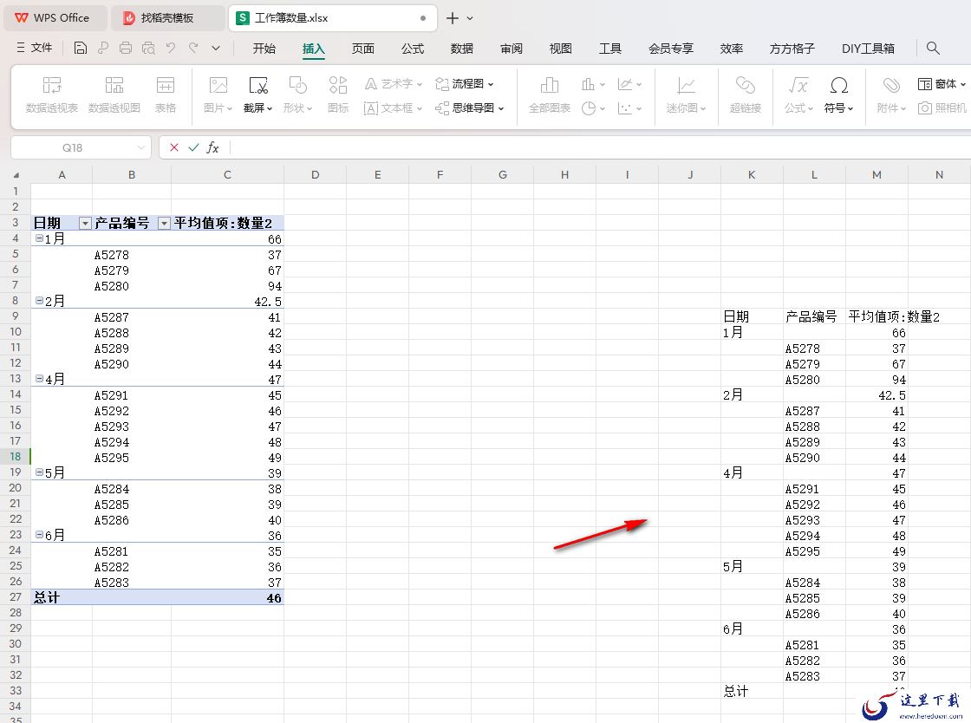The image size is (971, 723).
Task: Select column header D
Action: pos(316,174)
